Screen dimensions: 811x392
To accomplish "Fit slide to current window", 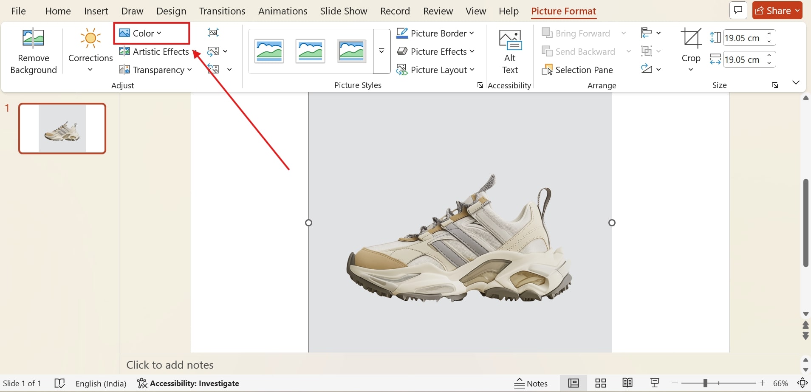I will pos(802,383).
